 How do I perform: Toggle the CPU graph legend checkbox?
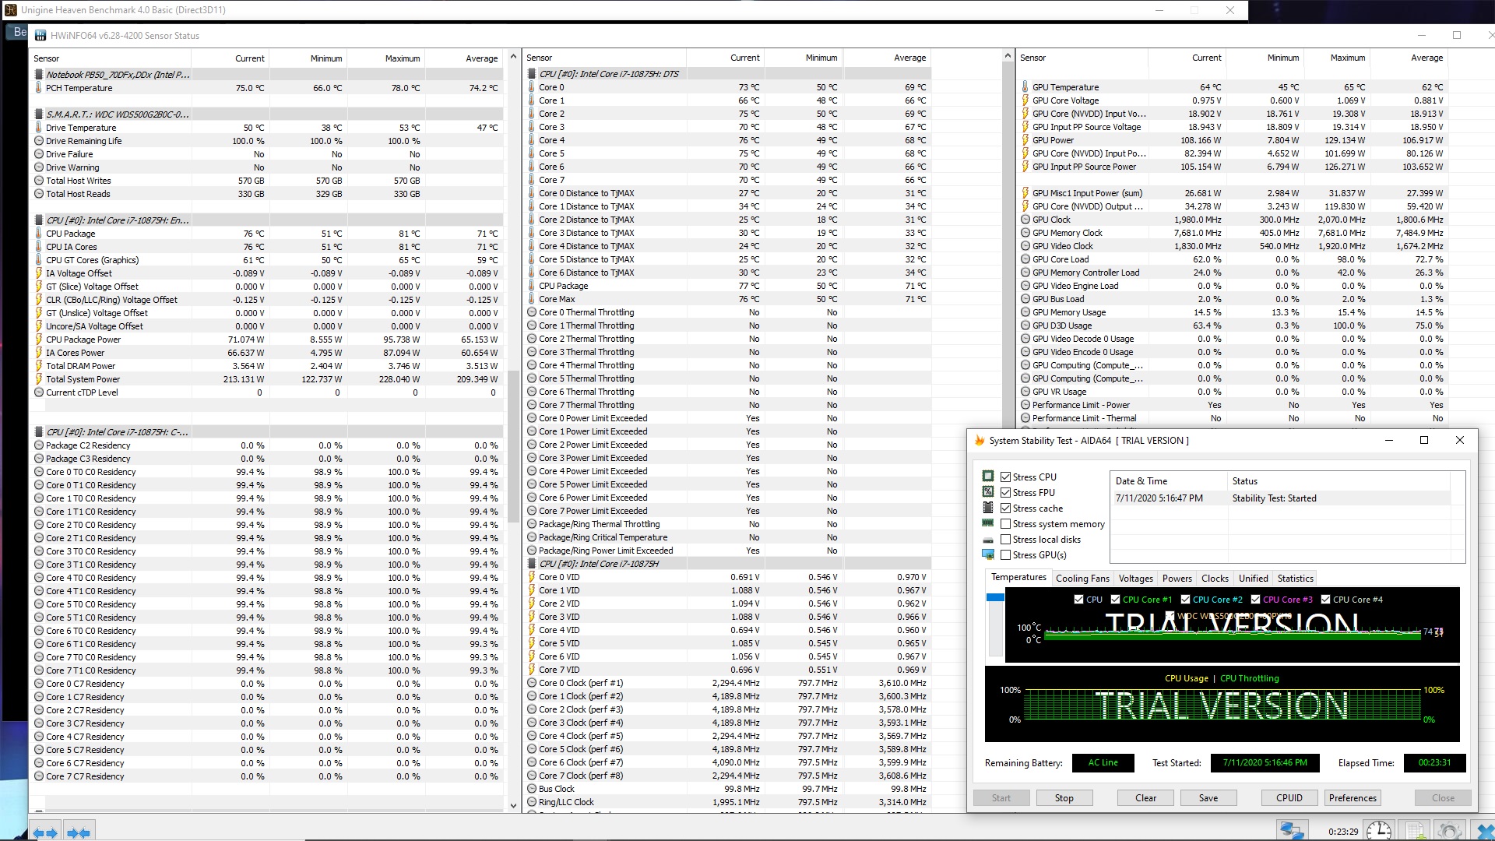pyautogui.click(x=1078, y=600)
